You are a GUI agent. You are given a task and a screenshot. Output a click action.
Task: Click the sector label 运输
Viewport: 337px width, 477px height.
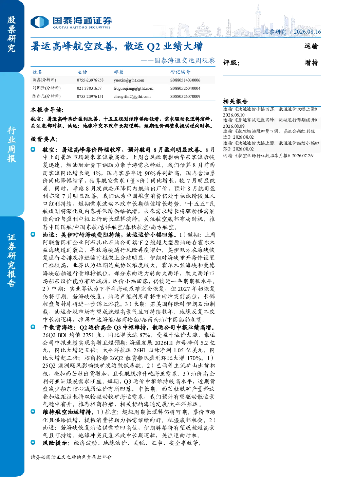pos(311,46)
